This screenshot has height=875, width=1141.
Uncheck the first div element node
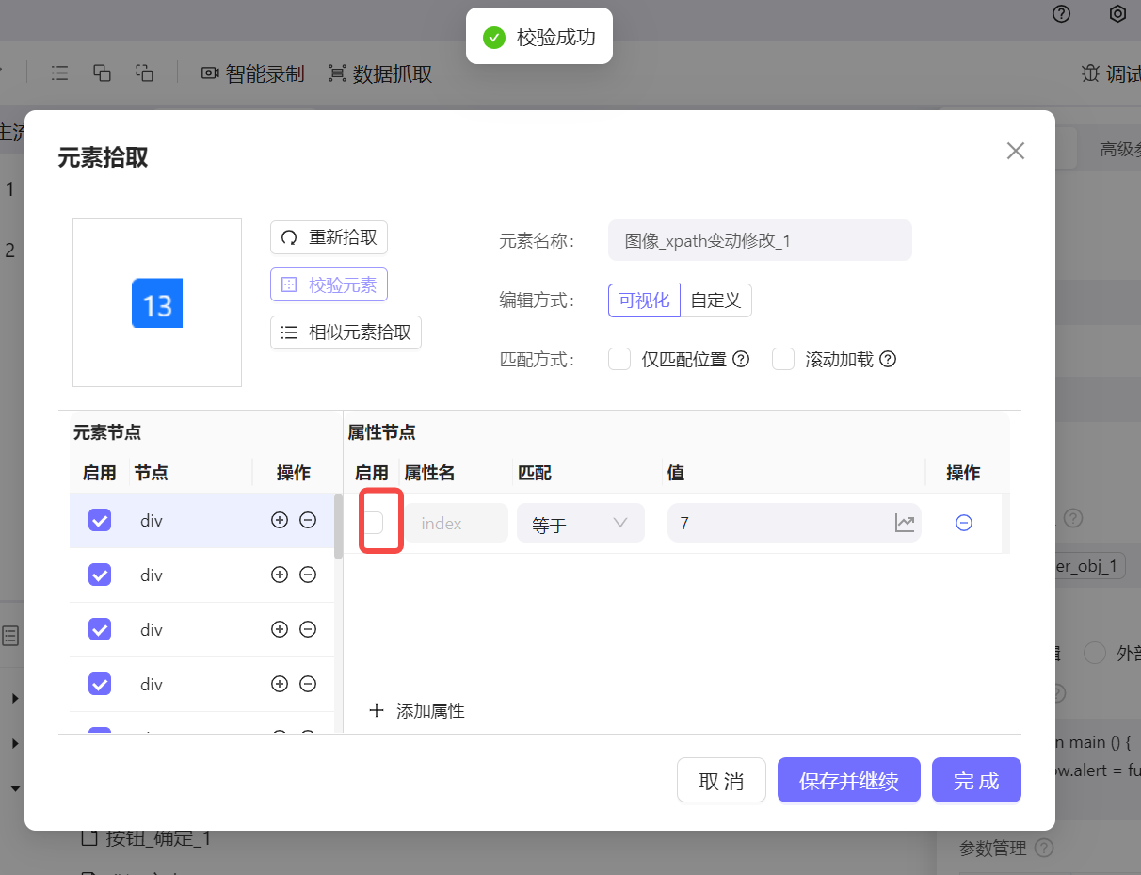99,519
